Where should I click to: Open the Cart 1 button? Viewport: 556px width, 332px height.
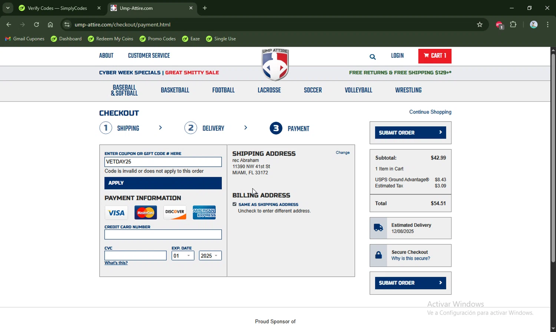pyautogui.click(x=435, y=56)
